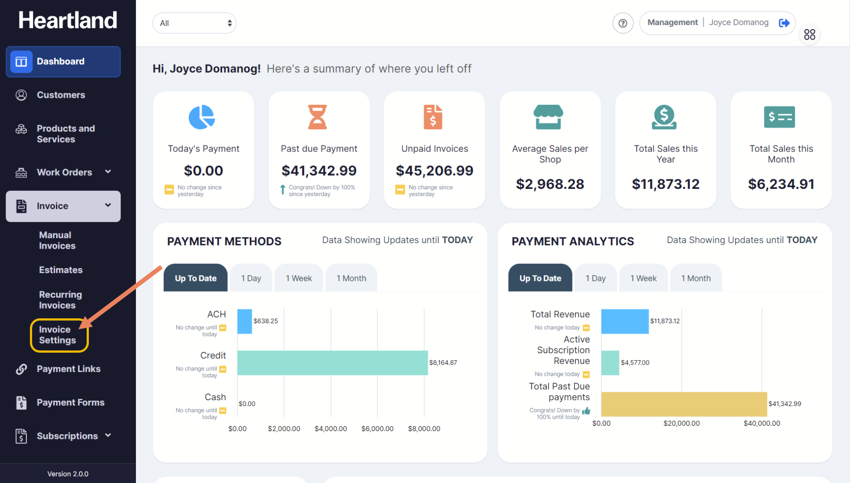850x483 pixels.
Task: Switch Payment Methods to 1 Week tab
Action: point(299,278)
